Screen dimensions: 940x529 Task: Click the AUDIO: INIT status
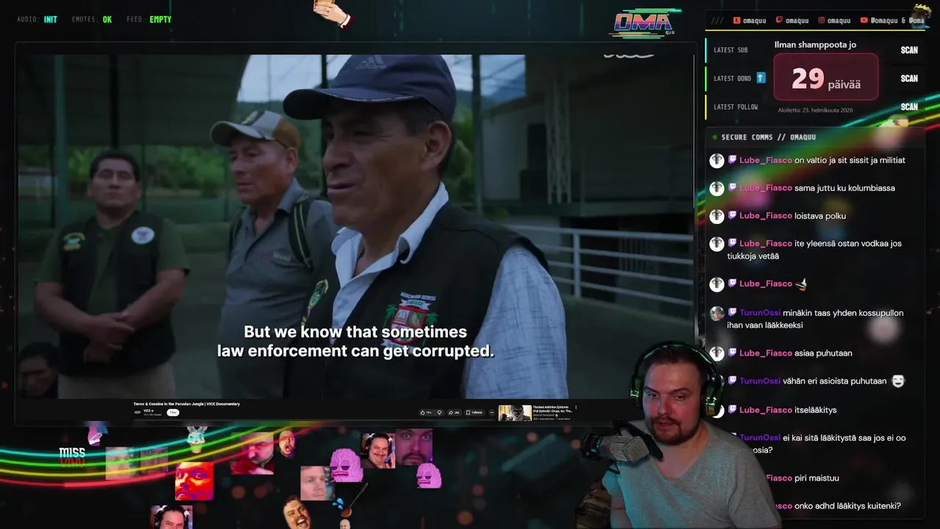pos(37,20)
